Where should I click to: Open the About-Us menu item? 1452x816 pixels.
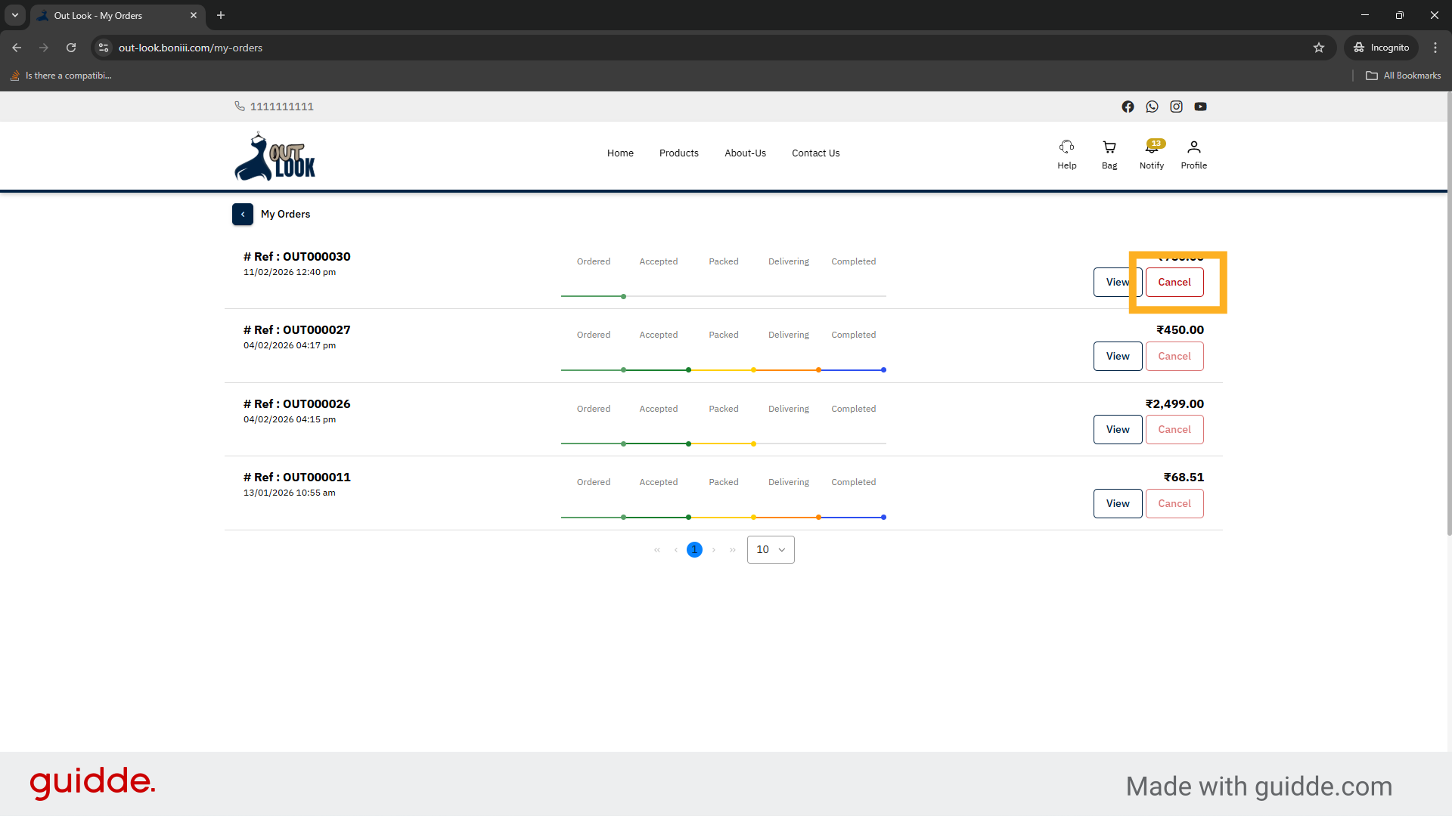point(745,153)
